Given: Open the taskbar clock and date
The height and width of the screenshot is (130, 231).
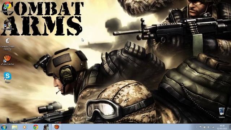Looking at the screenshot, I should coord(222,127).
